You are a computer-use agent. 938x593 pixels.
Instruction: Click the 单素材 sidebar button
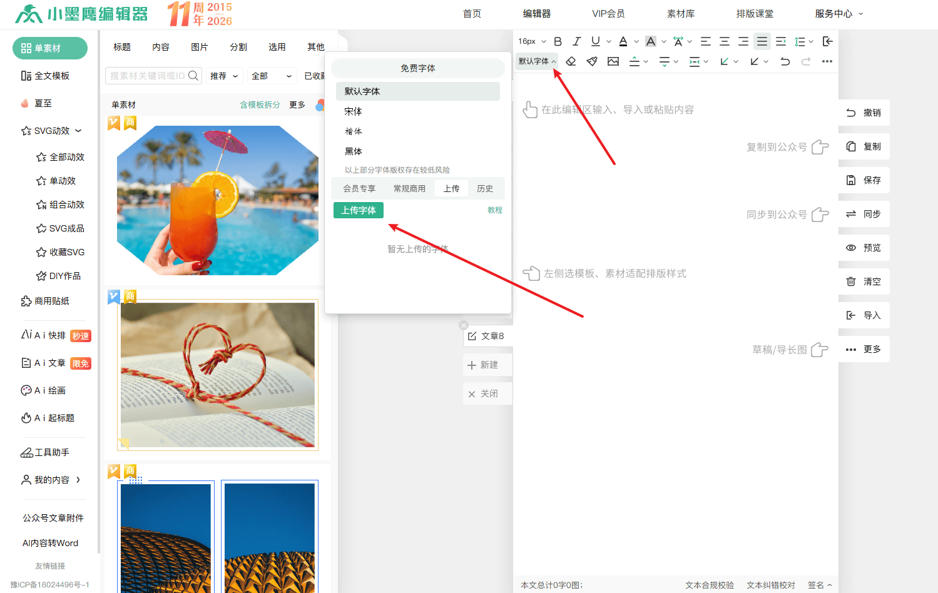tap(50, 48)
